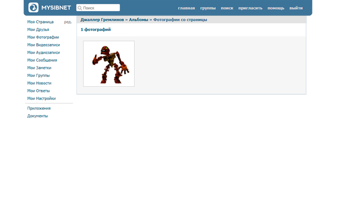
Task: Open Мои Настройки page
Action: click(41, 99)
